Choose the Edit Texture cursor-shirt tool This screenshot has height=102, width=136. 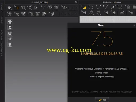point(131,12)
